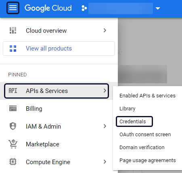Select APIs & Services menu item
The height and width of the screenshot is (173, 182).
56,91
